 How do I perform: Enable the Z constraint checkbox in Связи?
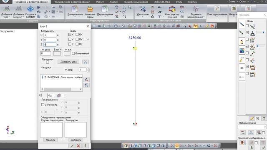70,44
